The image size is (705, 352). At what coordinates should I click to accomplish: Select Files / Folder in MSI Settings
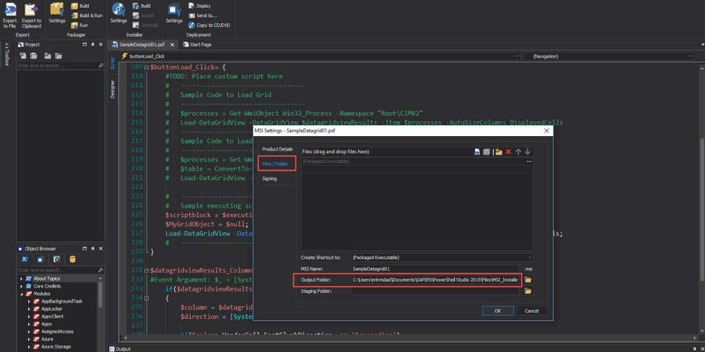(x=277, y=164)
